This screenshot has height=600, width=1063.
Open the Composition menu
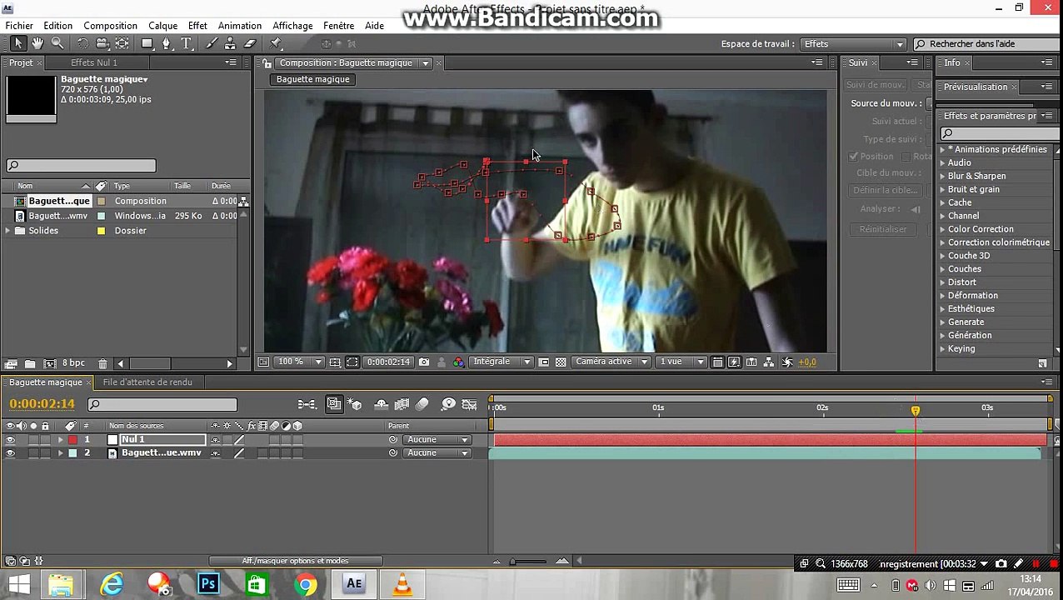pyautogui.click(x=110, y=26)
